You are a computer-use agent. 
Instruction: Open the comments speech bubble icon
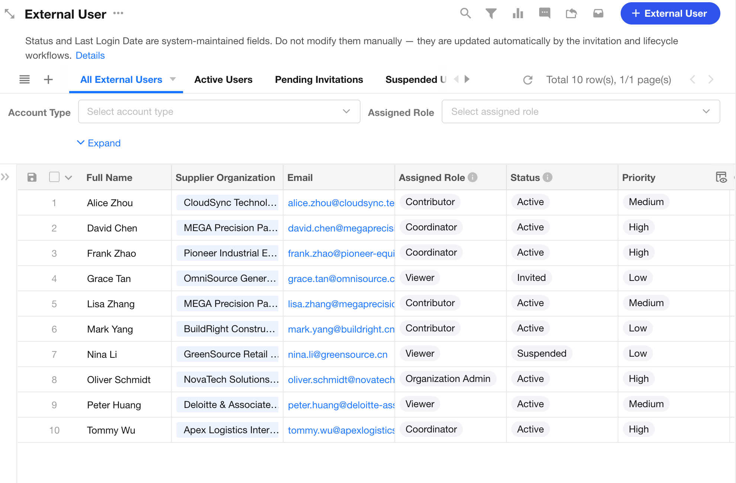pyautogui.click(x=545, y=14)
